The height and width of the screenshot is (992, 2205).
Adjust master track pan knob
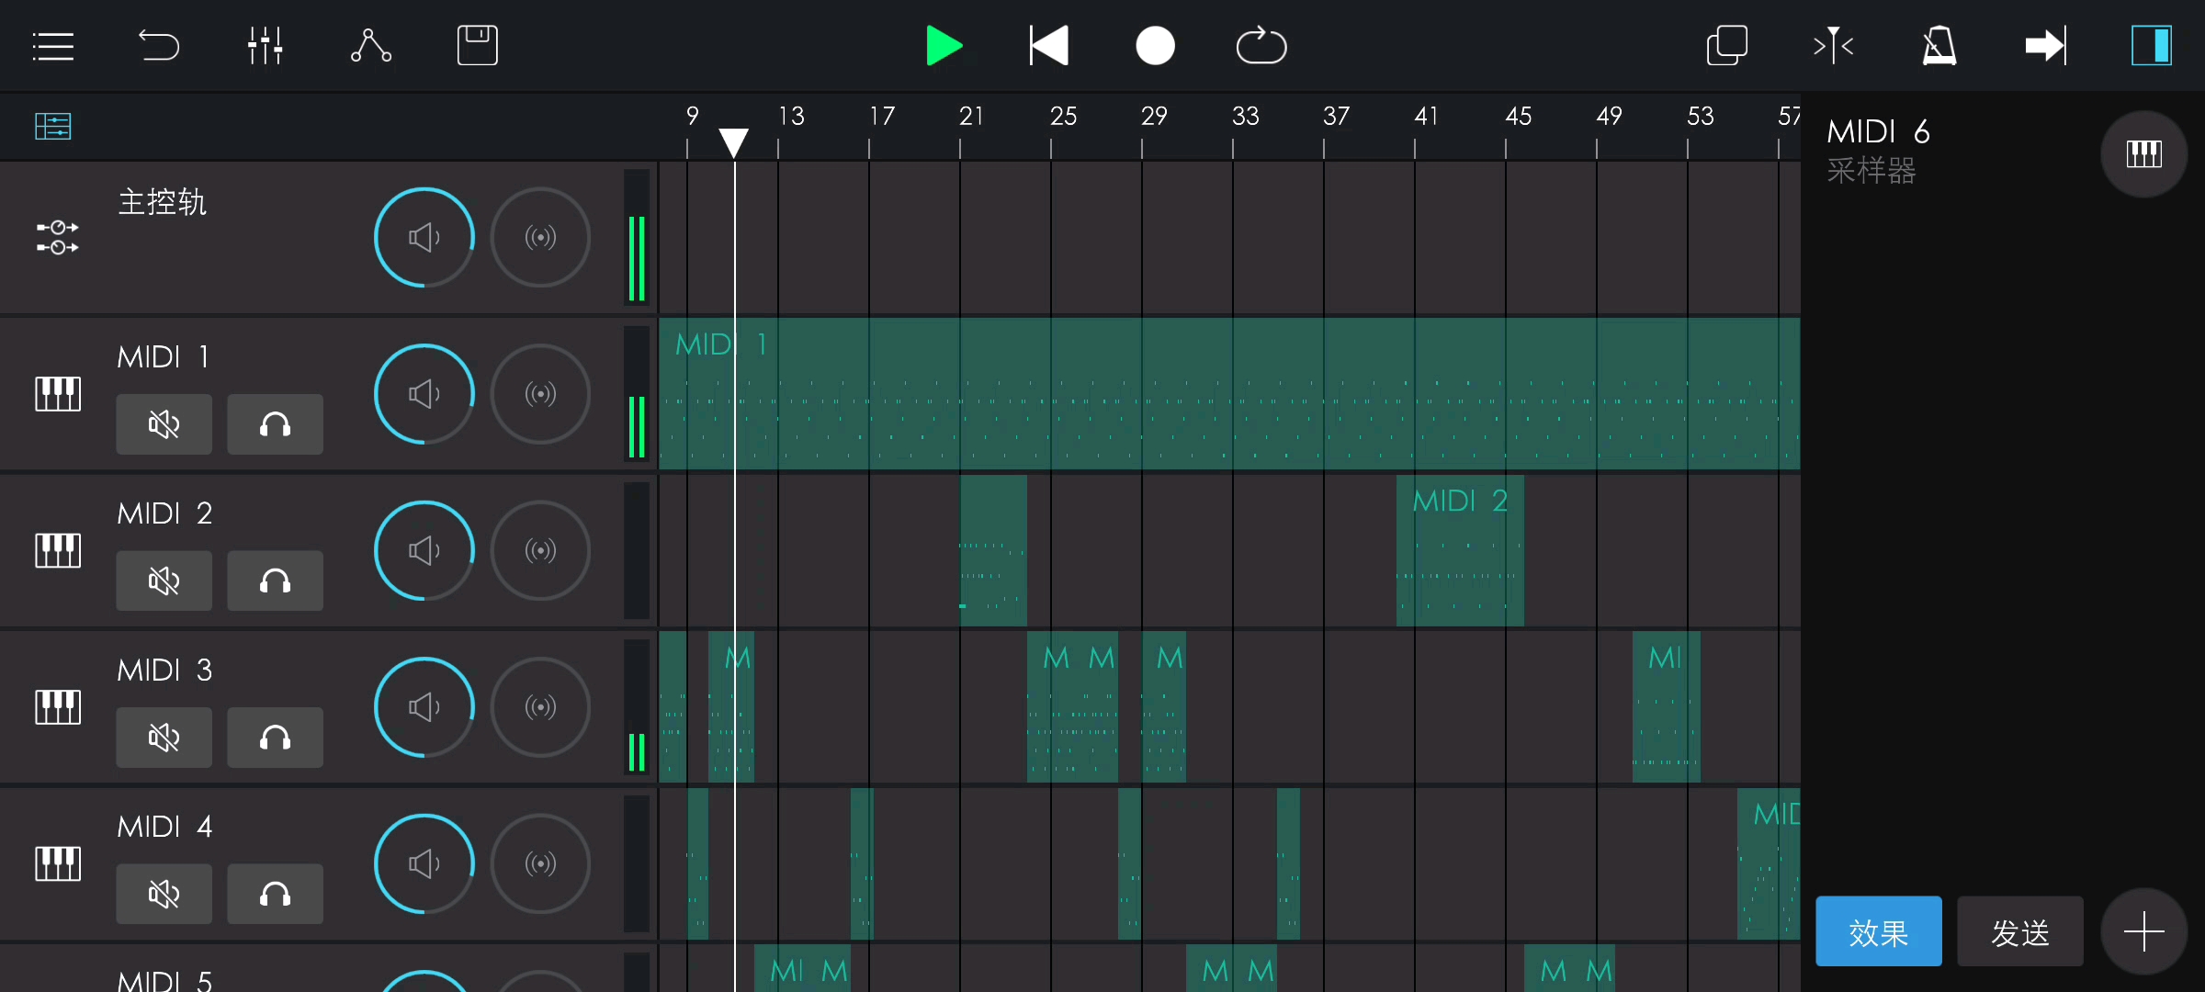(x=540, y=238)
